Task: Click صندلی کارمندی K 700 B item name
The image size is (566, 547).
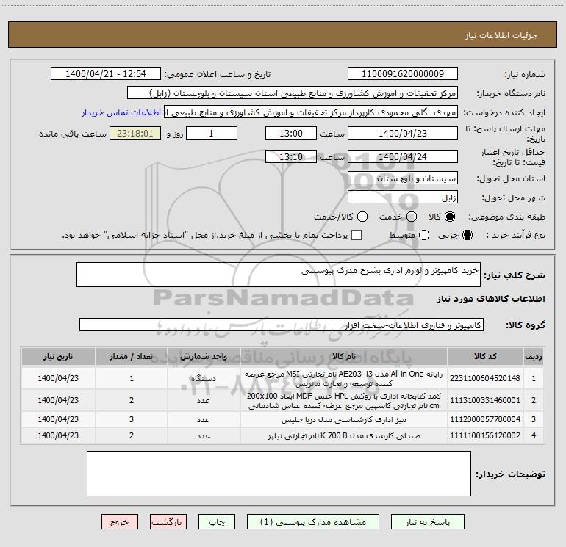Action: pos(344,435)
